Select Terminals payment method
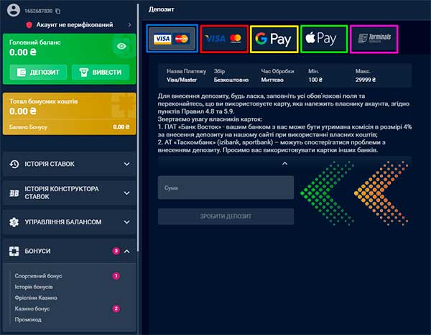431x335 pixels. (374, 39)
